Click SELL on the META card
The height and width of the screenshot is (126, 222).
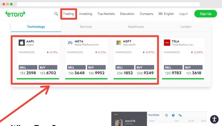click(76, 70)
